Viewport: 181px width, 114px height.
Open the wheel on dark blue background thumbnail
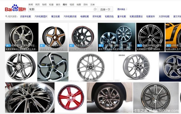click(170, 67)
